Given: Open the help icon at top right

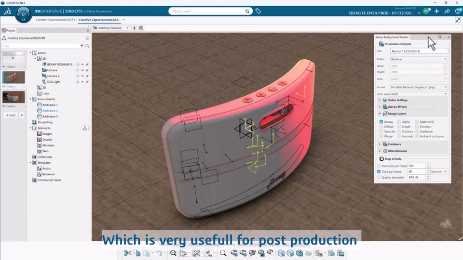Looking at the screenshot, I should (x=458, y=11).
